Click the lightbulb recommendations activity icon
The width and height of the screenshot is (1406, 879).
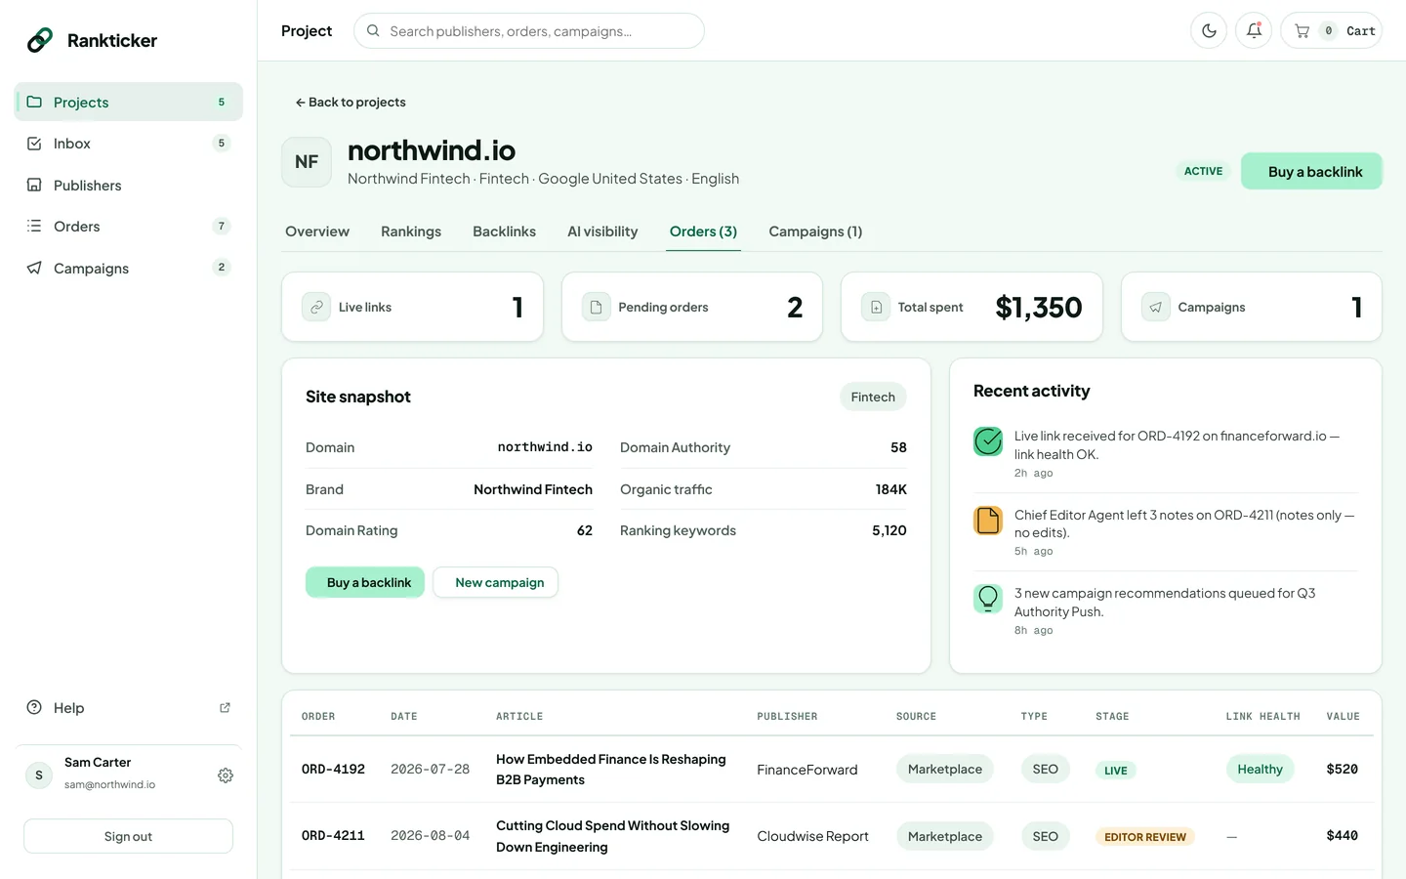pyautogui.click(x=988, y=599)
